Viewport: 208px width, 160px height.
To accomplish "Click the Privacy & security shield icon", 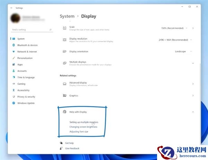I will (x=14, y=96).
